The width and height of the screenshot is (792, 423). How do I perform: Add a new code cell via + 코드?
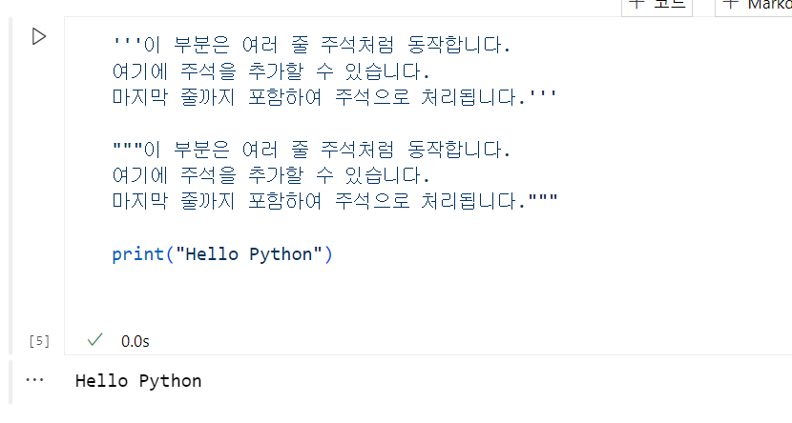pos(657,6)
